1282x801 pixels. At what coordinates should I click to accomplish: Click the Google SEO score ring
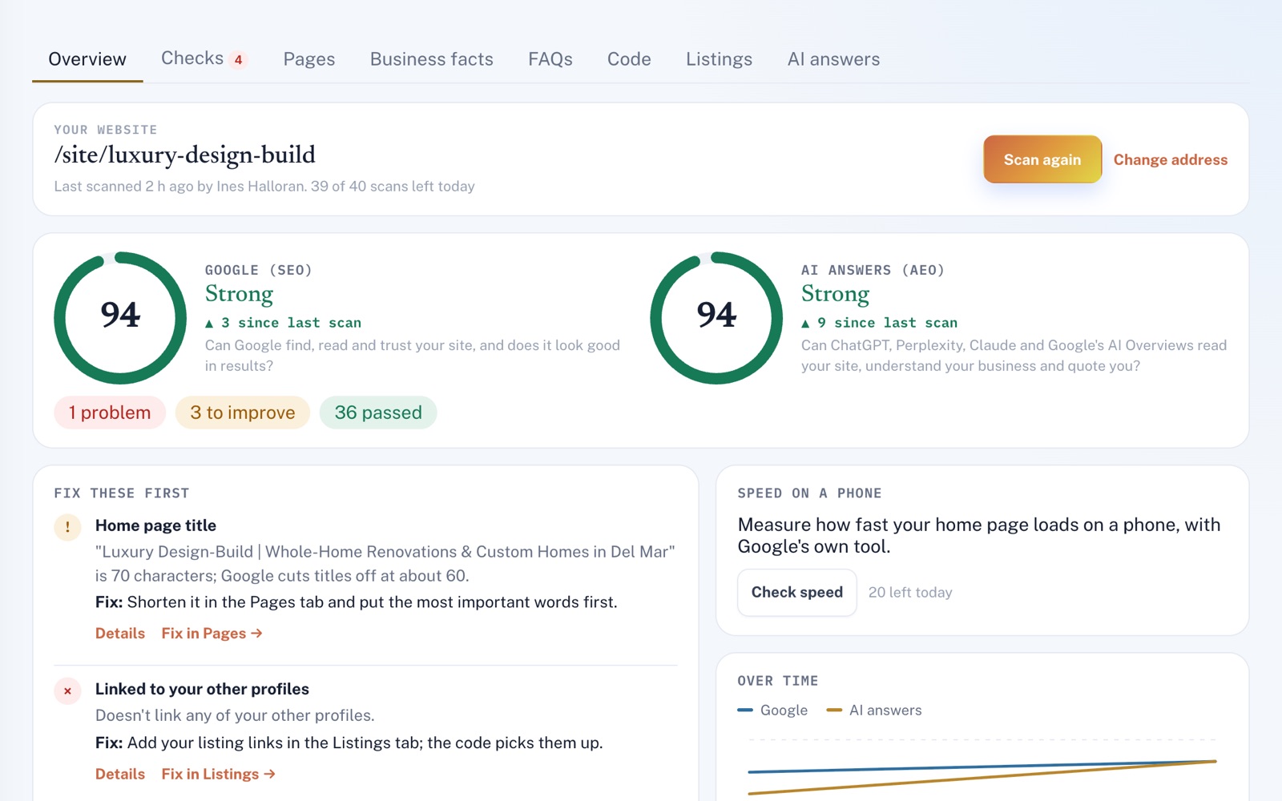(120, 318)
